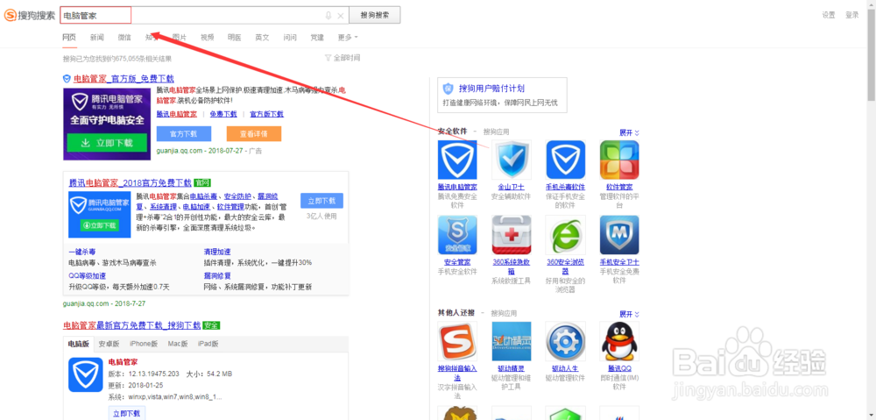Switch to the 英文 search tab

(x=262, y=38)
